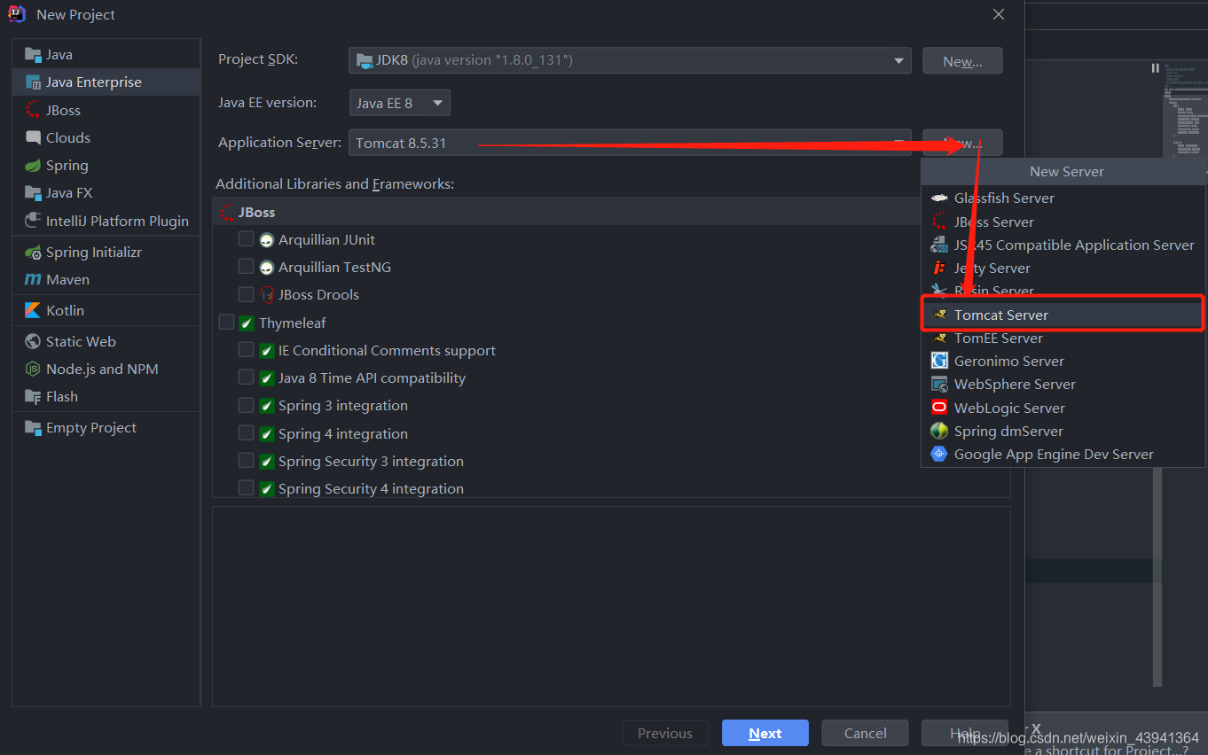This screenshot has height=755, width=1208.
Task: Enable Arquillian JUnit checkbox
Action: [246, 239]
